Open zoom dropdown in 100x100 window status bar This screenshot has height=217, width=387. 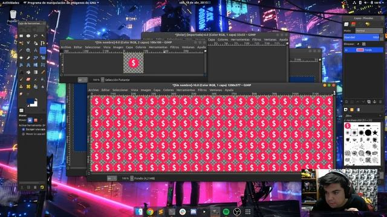tap(102, 80)
